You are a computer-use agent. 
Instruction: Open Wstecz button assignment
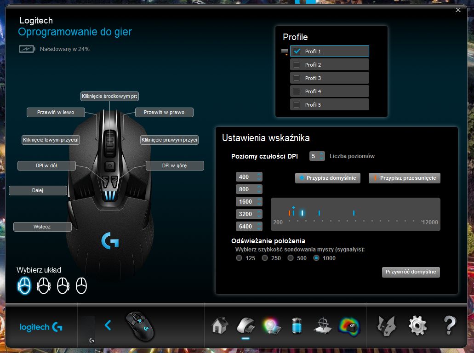42,227
